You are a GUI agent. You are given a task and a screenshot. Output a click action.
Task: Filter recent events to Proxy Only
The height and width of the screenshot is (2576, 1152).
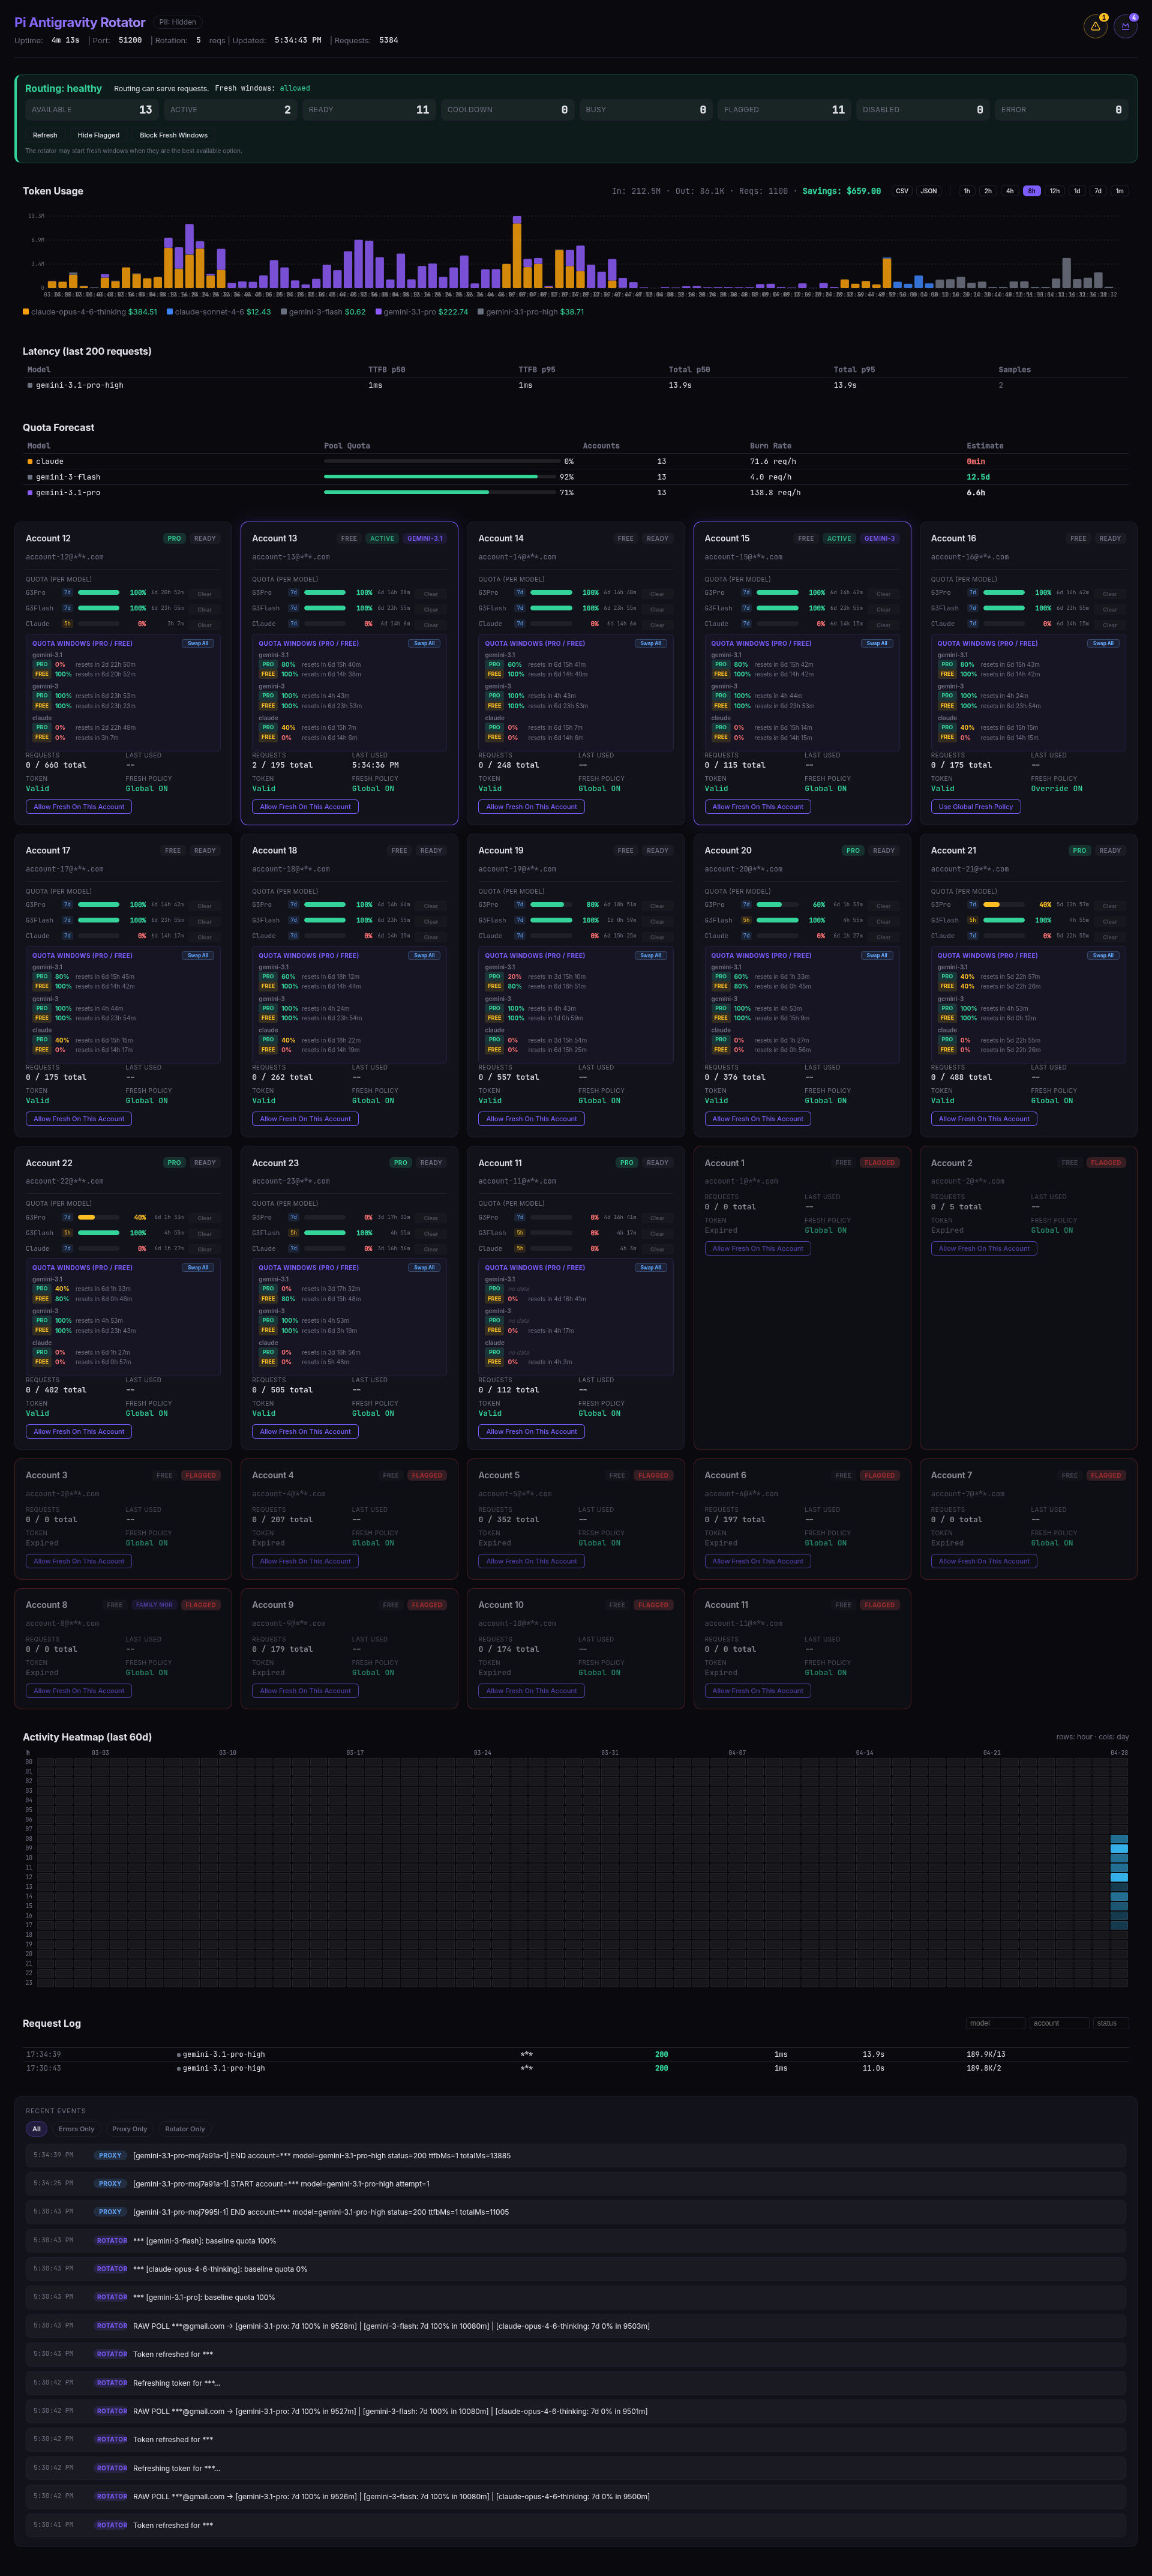pyautogui.click(x=130, y=2129)
